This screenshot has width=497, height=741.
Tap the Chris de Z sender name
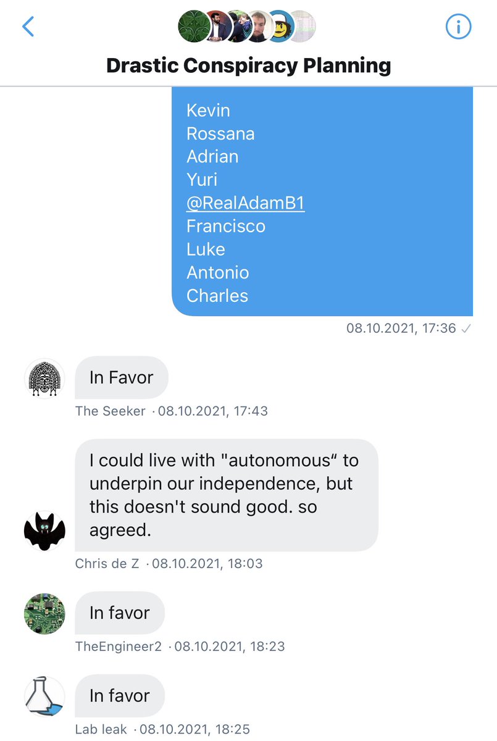[107, 564]
